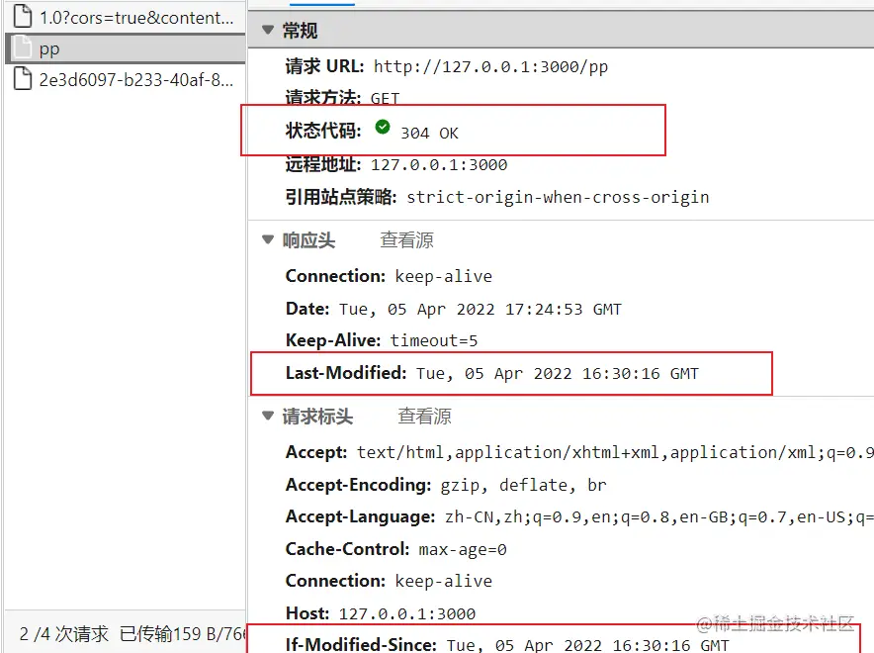Viewport: 874px width, 653px height.
Task: Click the status code value 304 OK
Action: click(429, 134)
